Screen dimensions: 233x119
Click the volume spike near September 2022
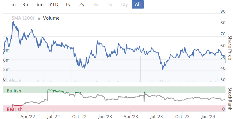[70, 72]
